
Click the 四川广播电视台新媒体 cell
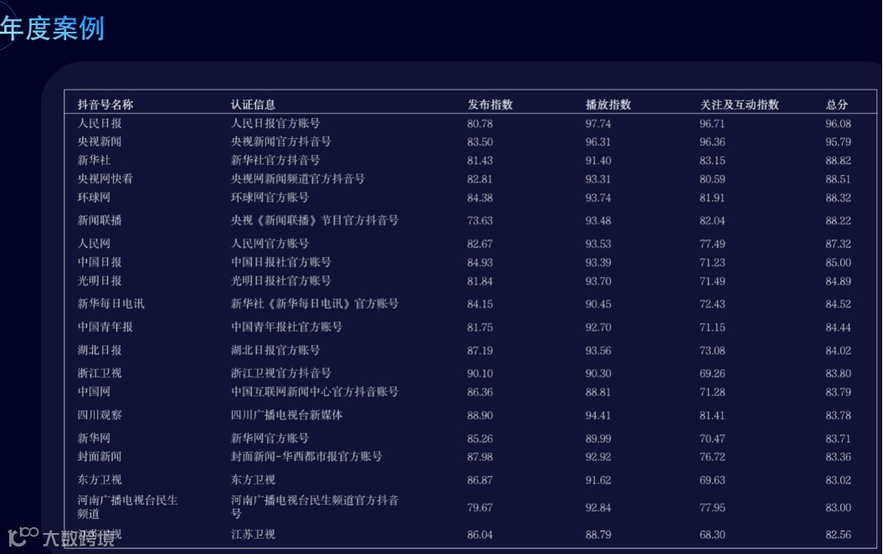click(286, 415)
